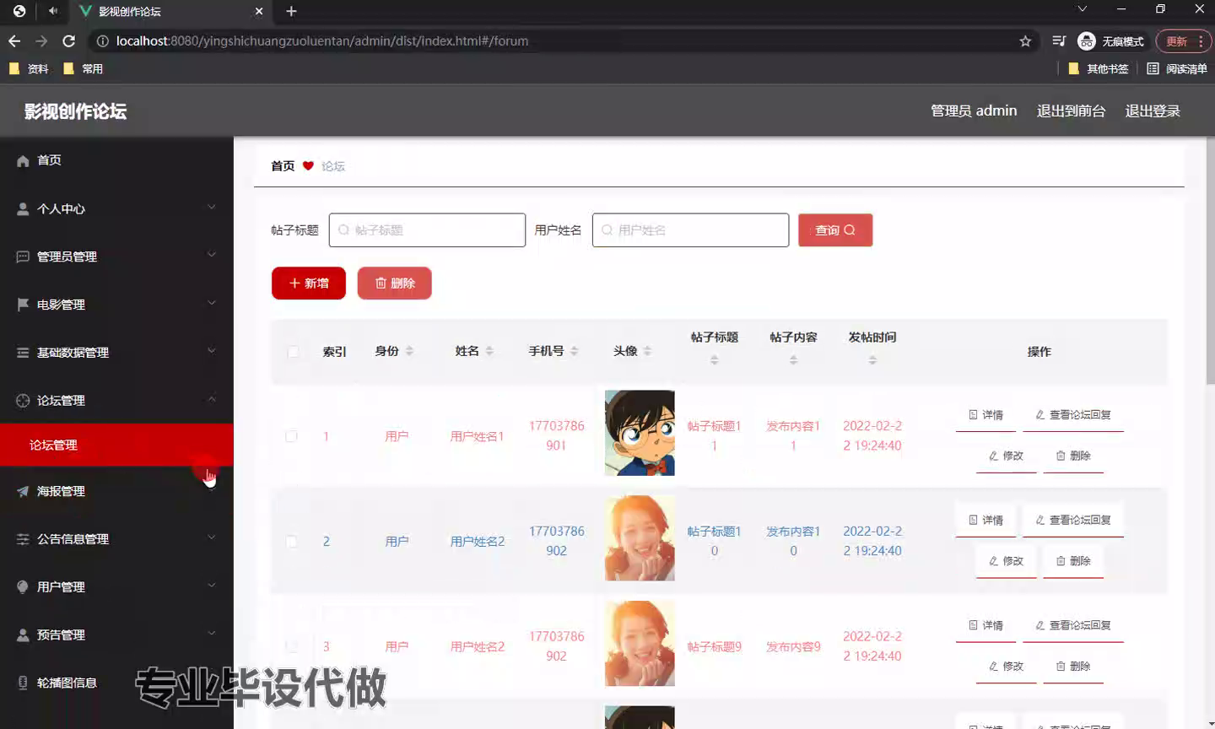Click the 海报管理 paper plane icon
The width and height of the screenshot is (1215, 729).
(x=23, y=491)
